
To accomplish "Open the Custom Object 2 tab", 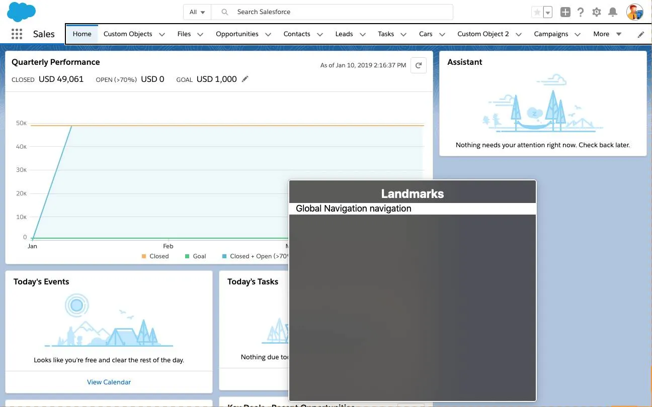I will coord(483,34).
